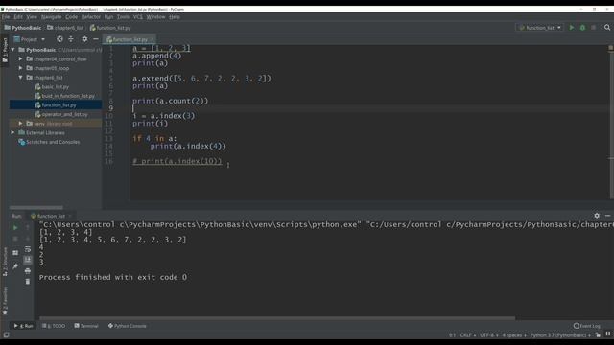
Task: Hide the Project tool window with the minus icon
Action: pos(96,39)
